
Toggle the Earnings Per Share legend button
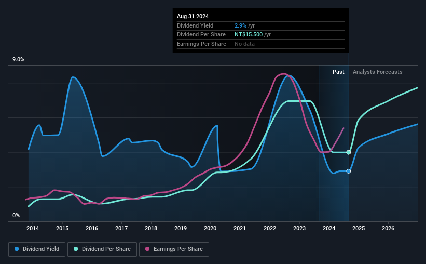click(174, 249)
